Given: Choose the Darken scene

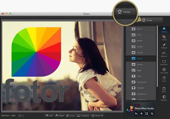Looking at the screenshot, I should tap(141, 47).
